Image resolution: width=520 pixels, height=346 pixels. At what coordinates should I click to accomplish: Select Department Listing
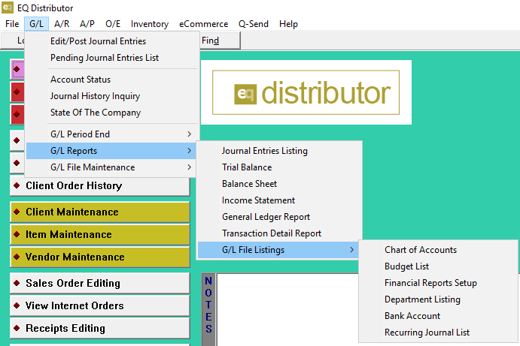point(438,299)
